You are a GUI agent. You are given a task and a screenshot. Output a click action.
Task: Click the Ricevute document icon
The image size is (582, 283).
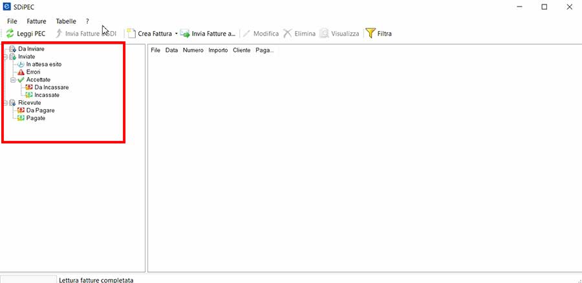click(13, 103)
